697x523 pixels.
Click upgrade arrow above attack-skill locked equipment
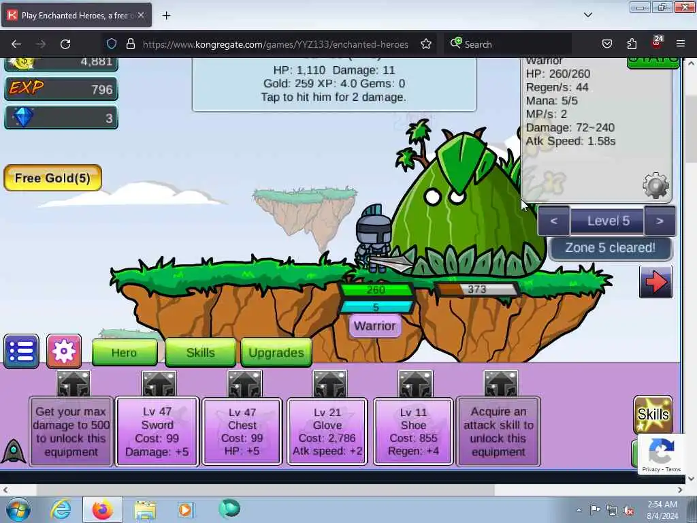[501, 383]
